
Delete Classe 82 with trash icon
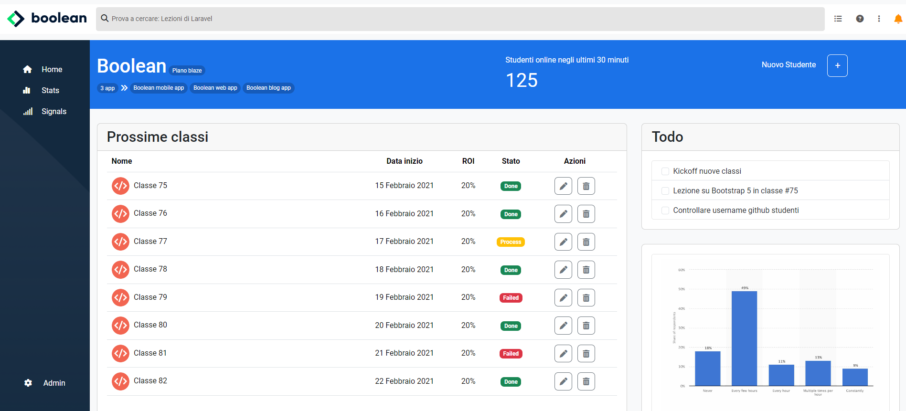point(586,381)
